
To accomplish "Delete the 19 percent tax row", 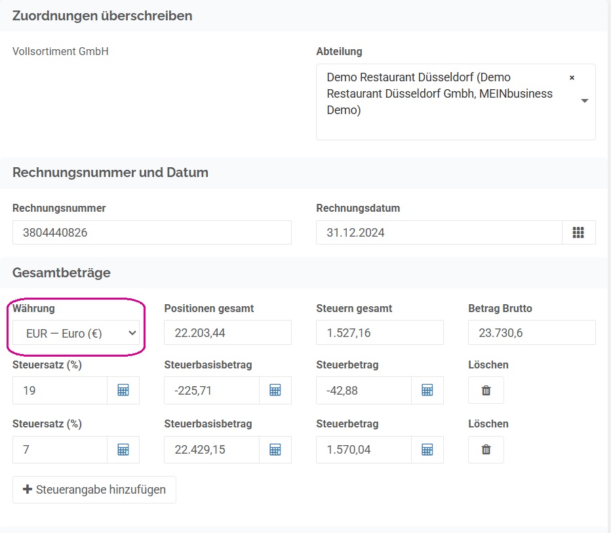I will click(x=486, y=390).
